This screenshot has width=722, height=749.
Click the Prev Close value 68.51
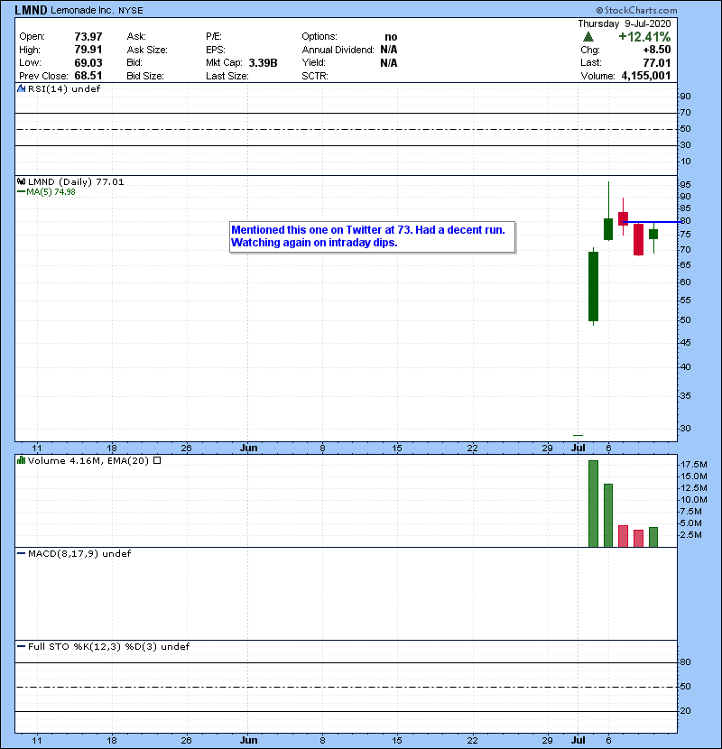coord(88,76)
